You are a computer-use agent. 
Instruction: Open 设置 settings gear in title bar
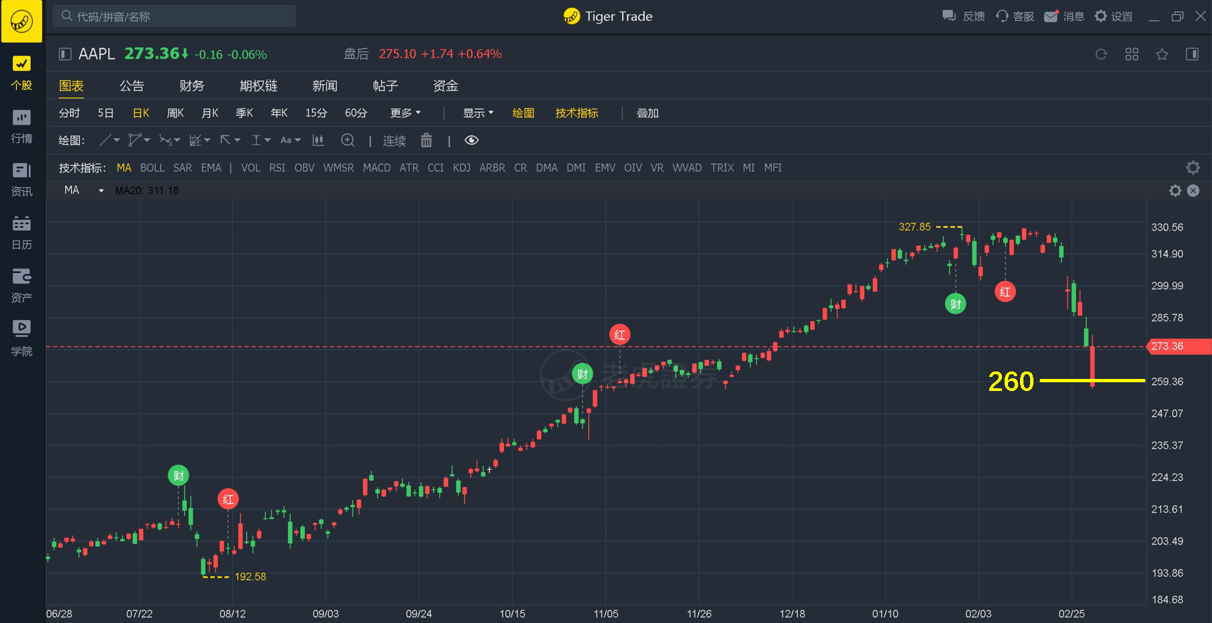click(1101, 16)
